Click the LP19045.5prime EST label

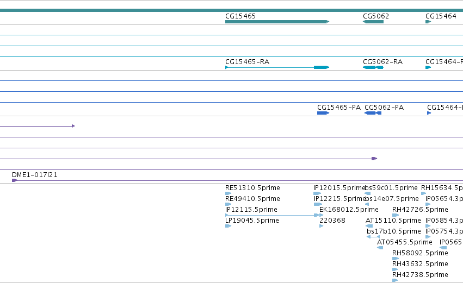coord(252,221)
